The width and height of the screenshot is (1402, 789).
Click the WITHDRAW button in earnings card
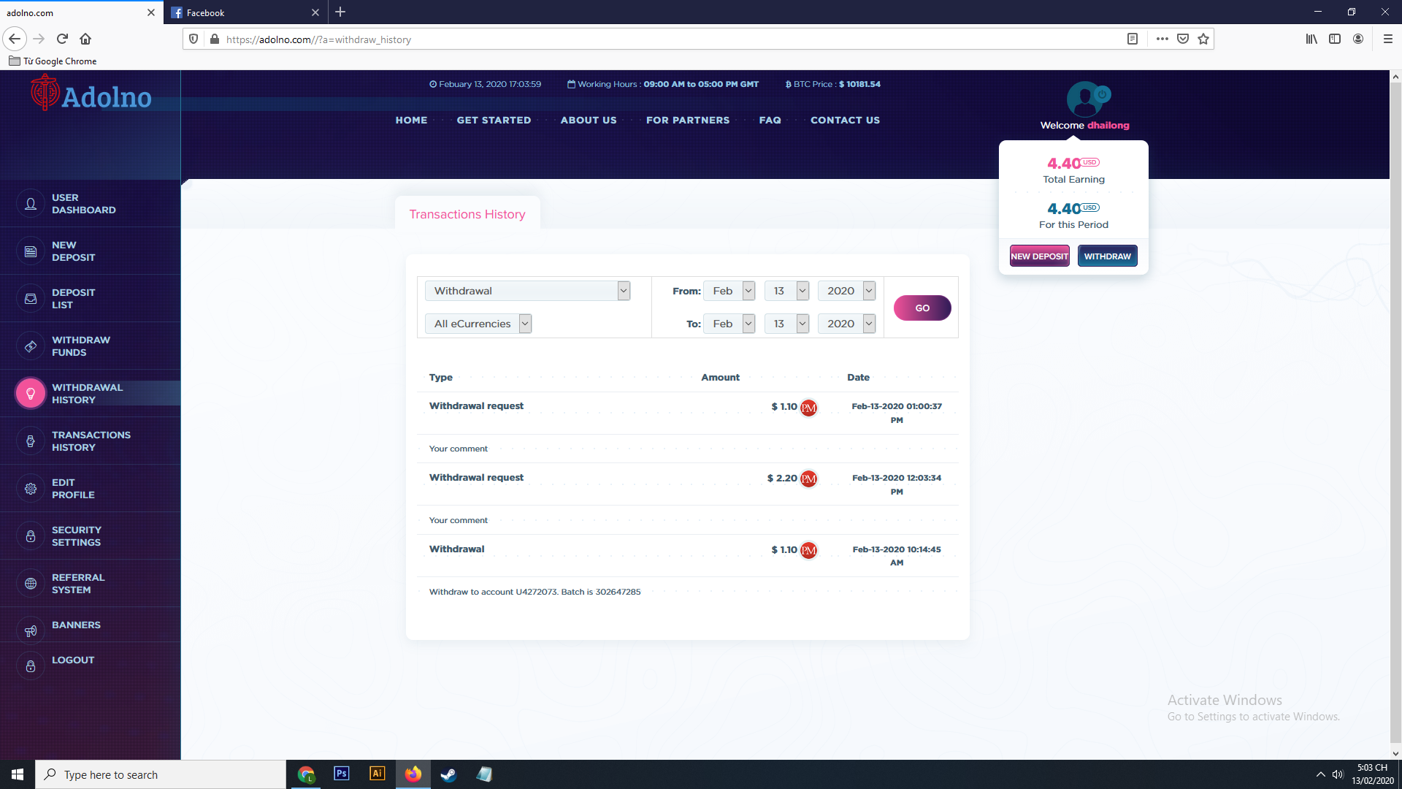pos(1107,256)
